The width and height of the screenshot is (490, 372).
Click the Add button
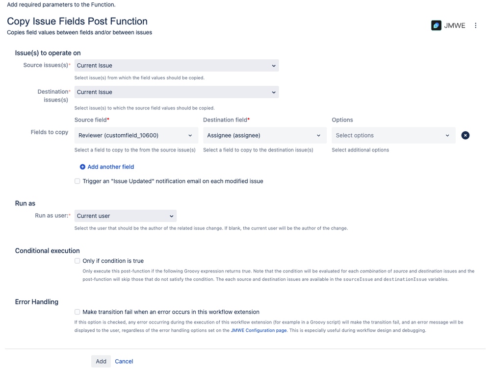[101, 361]
